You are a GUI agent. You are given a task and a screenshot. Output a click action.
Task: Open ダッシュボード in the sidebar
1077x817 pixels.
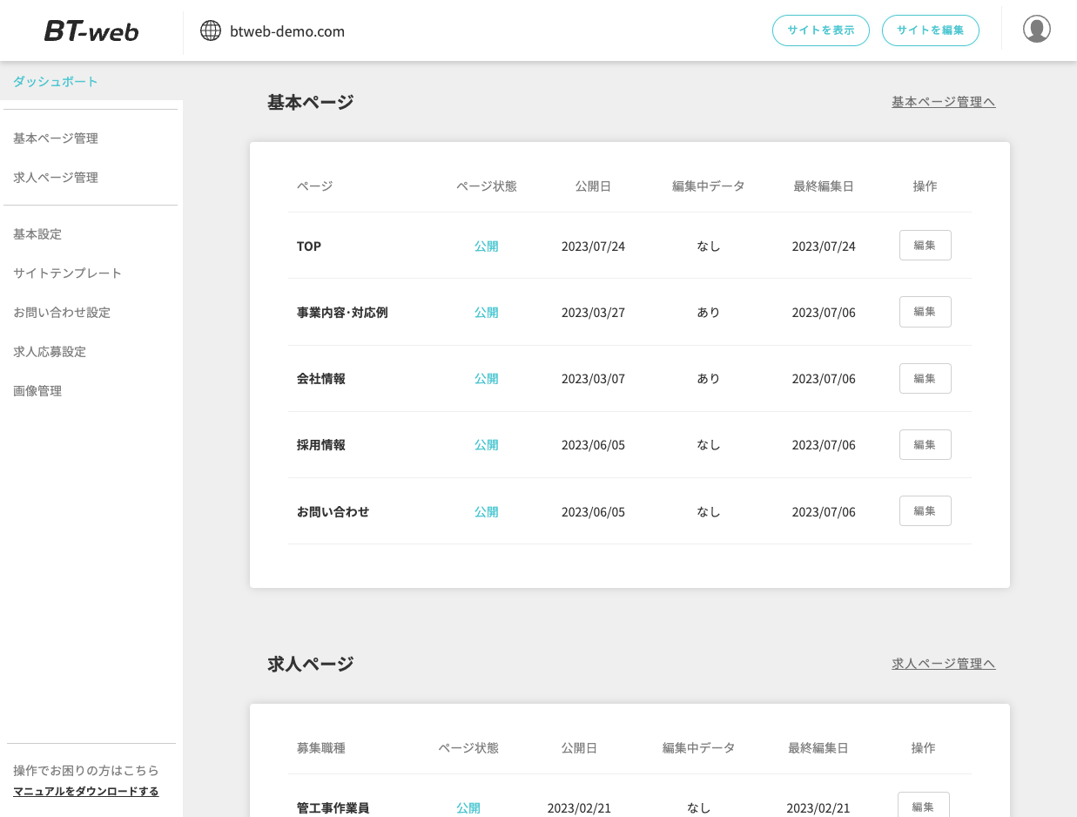56,82
